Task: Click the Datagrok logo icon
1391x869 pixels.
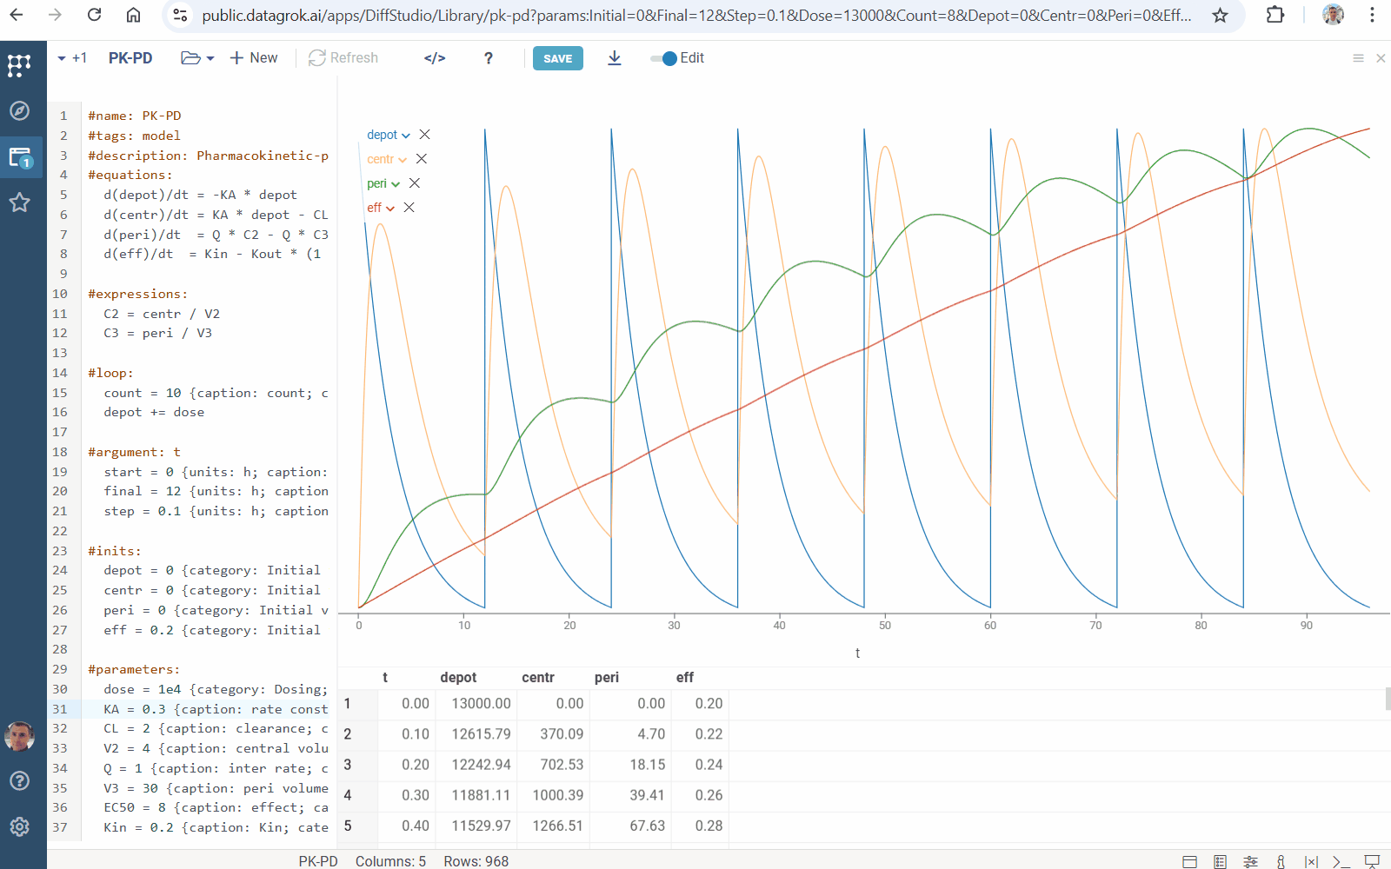Action: [19, 65]
